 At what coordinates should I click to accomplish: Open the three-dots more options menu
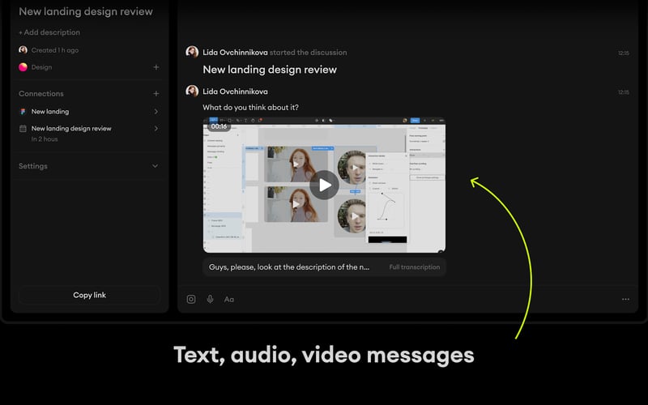[625, 299]
